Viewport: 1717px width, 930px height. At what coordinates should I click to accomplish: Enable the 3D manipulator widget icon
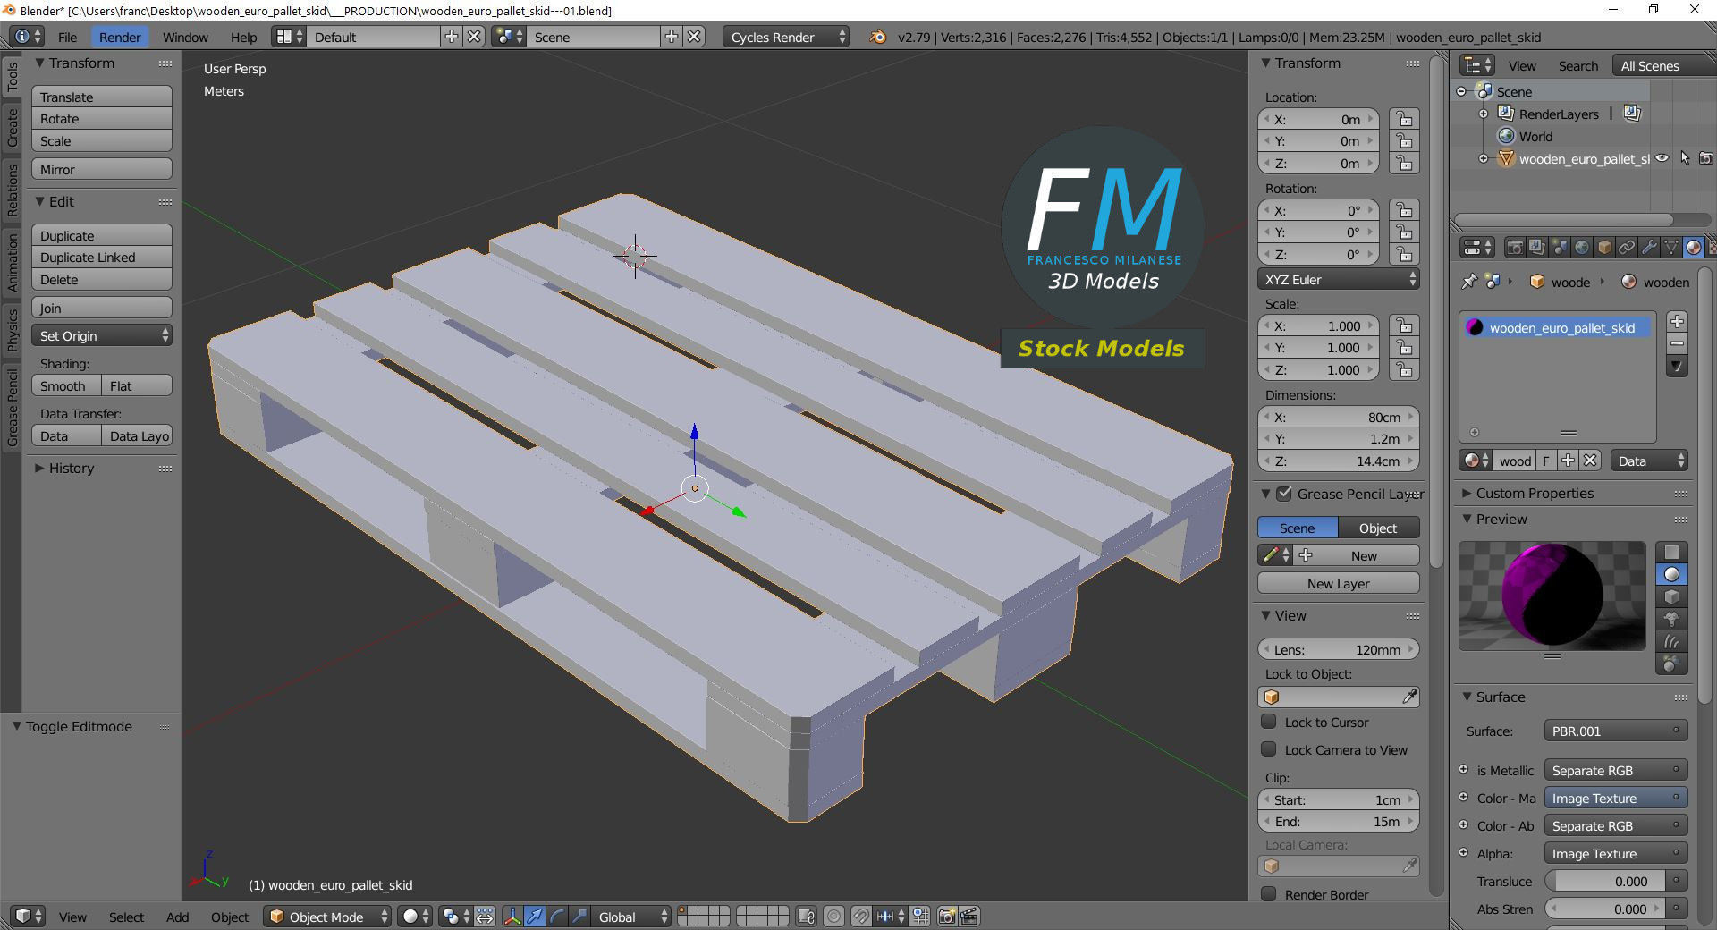pyautogui.click(x=512, y=917)
